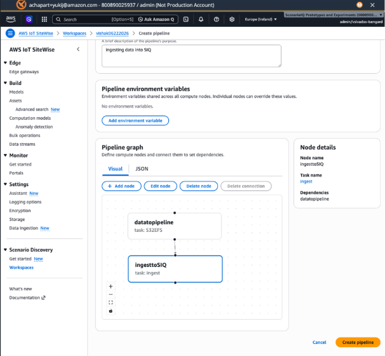This screenshot has height=356, width=385.
Task: Open Assistant settings in the sidebar
Action: tap(18, 193)
